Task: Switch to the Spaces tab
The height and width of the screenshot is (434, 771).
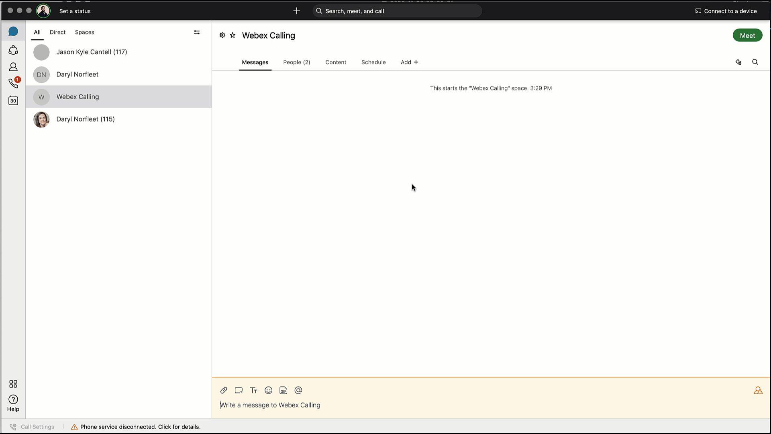Action: [x=84, y=32]
